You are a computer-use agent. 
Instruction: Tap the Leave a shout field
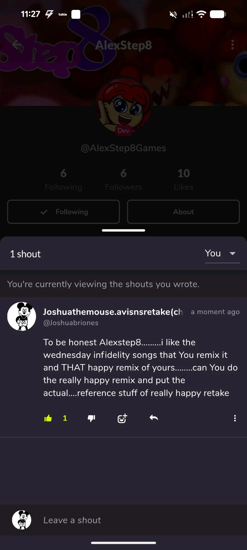tap(137, 520)
